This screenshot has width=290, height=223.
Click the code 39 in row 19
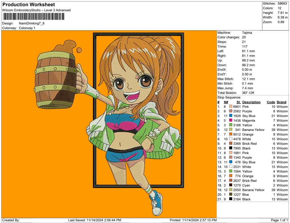click(x=273, y=190)
